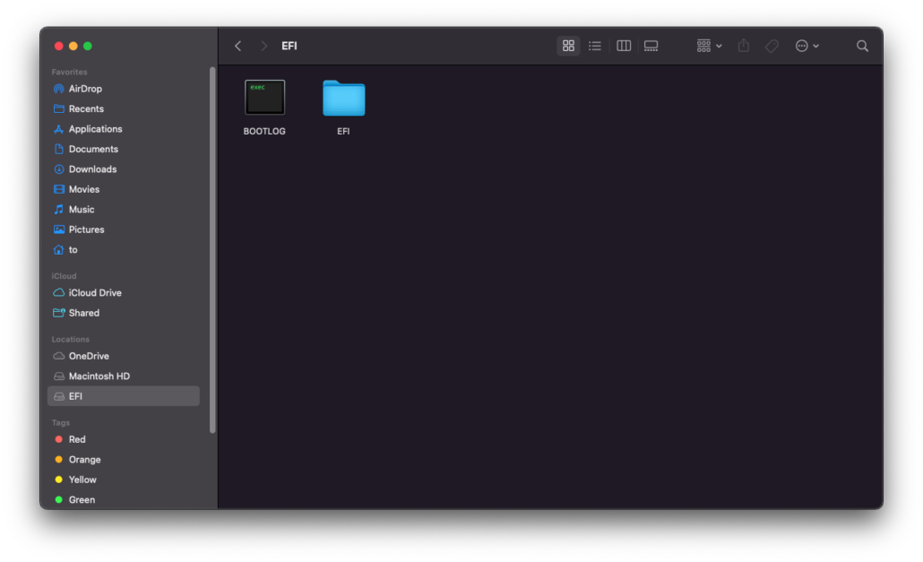Navigate back to the previous folder
923x562 pixels.
pyautogui.click(x=237, y=46)
